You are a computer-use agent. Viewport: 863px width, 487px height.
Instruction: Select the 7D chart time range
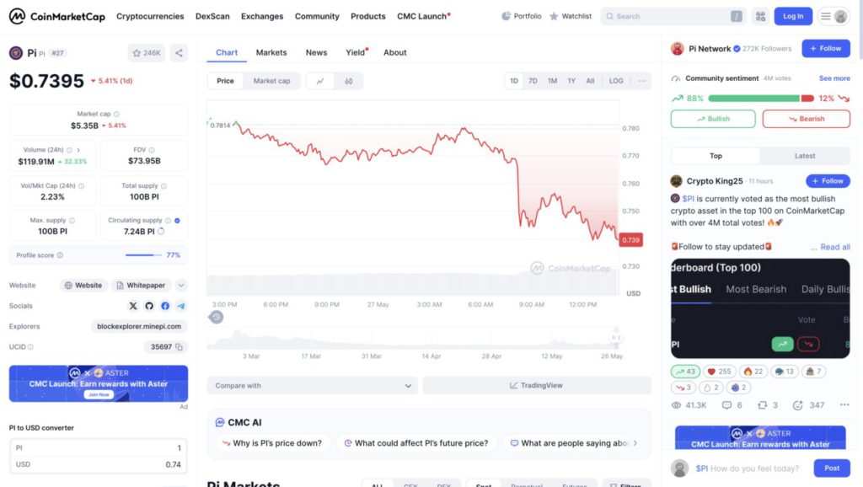coord(533,81)
